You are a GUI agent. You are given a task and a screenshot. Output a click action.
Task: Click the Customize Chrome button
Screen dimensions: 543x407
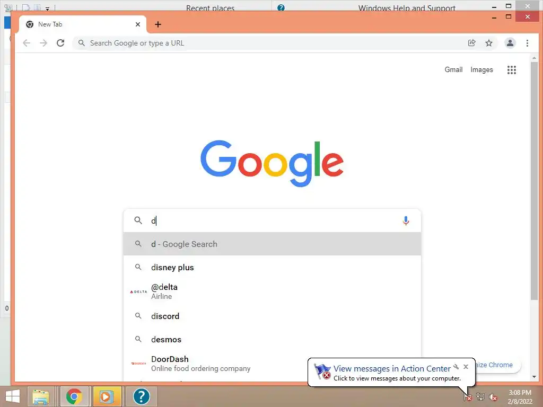coord(497,365)
